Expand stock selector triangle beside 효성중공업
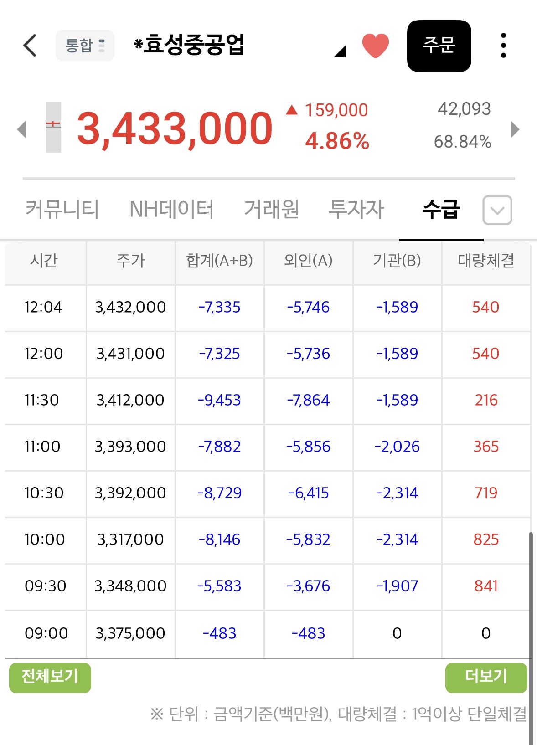 coord(340,51)
